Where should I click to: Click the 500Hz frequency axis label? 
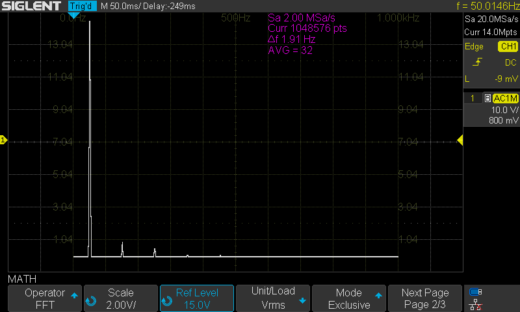tap(235, 18)
